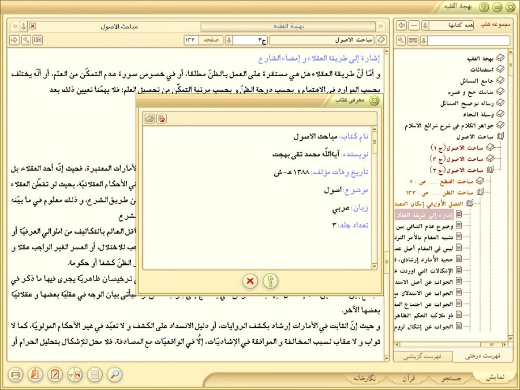Viewport: 520px width, 390px height.
Task: Select ذو ملاكية الحكم الظاهر tree entry
Action: pyautogui.click(x=425, y=316)
